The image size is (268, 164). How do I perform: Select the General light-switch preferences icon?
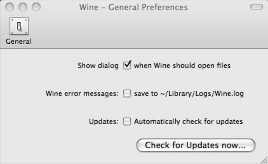(x=19, y=26)
